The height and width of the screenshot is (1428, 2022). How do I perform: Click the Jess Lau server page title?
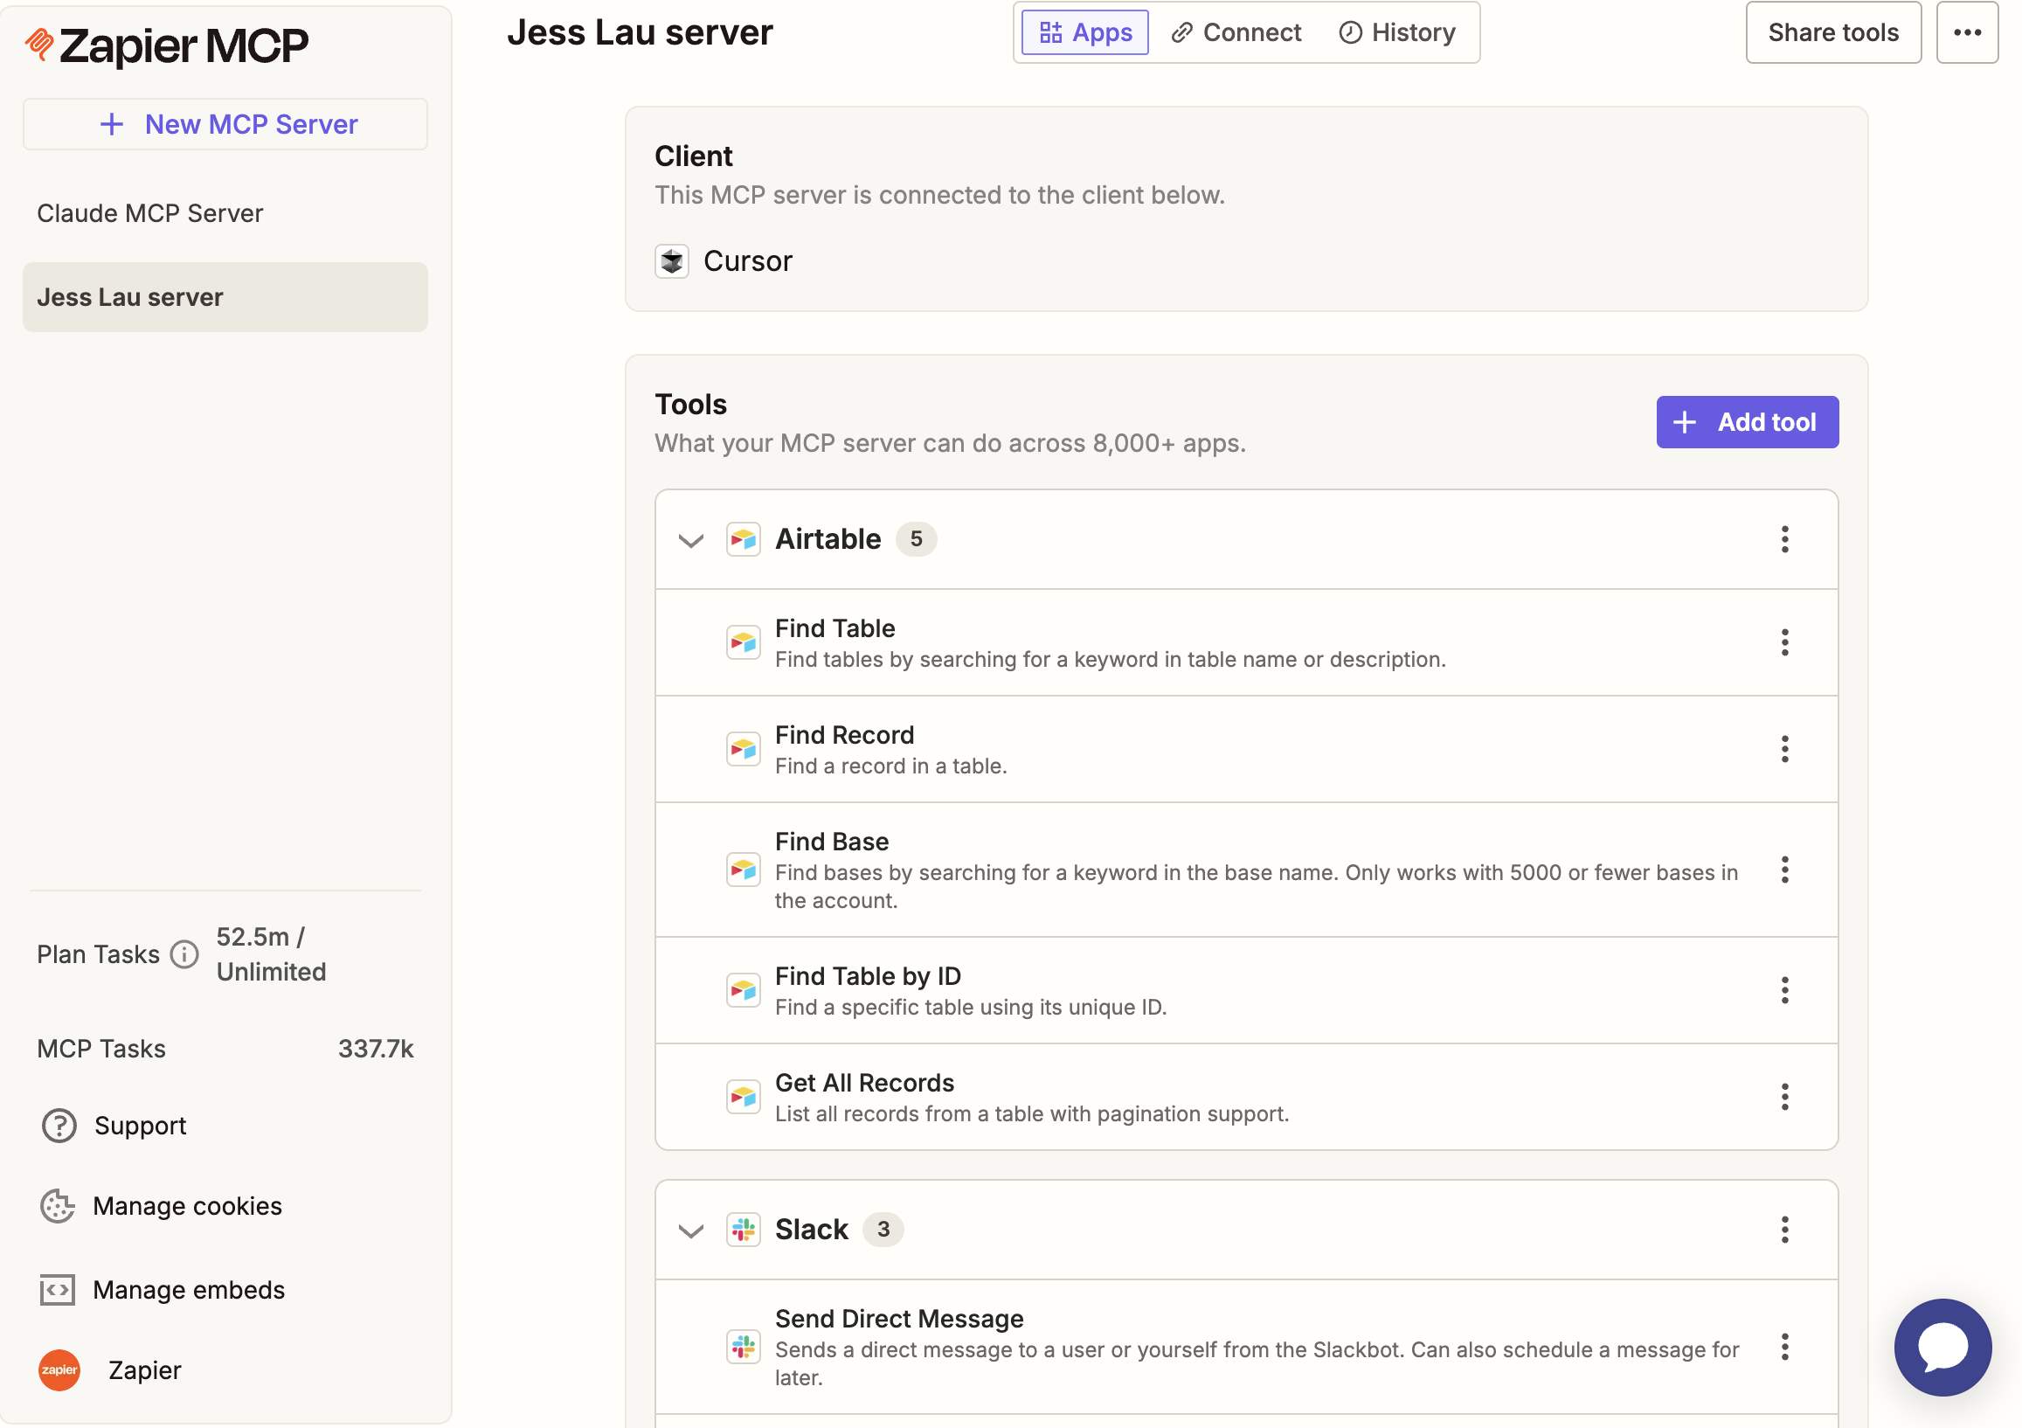tap(641, 32)
